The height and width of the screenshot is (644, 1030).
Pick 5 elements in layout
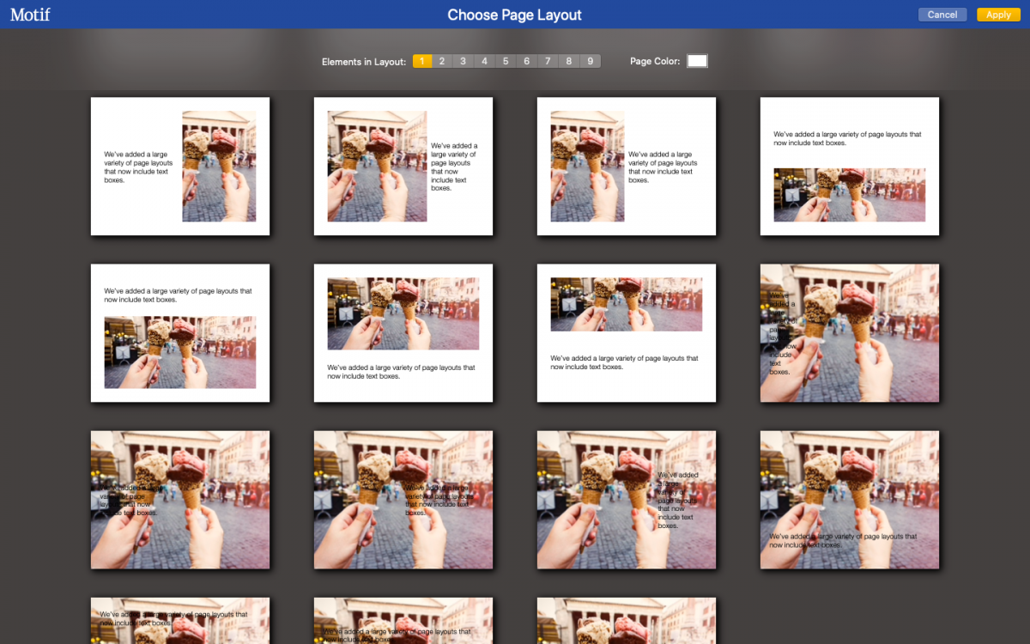(506, 61)
